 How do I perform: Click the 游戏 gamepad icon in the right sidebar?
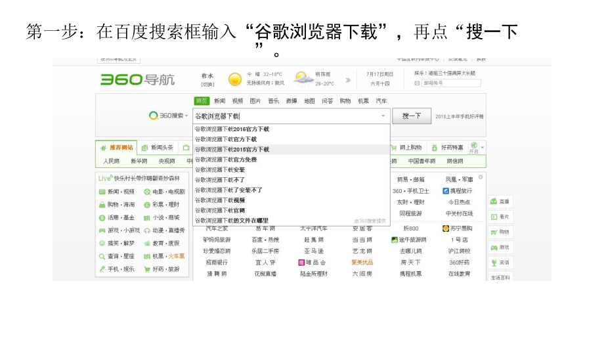coord(494,247)
